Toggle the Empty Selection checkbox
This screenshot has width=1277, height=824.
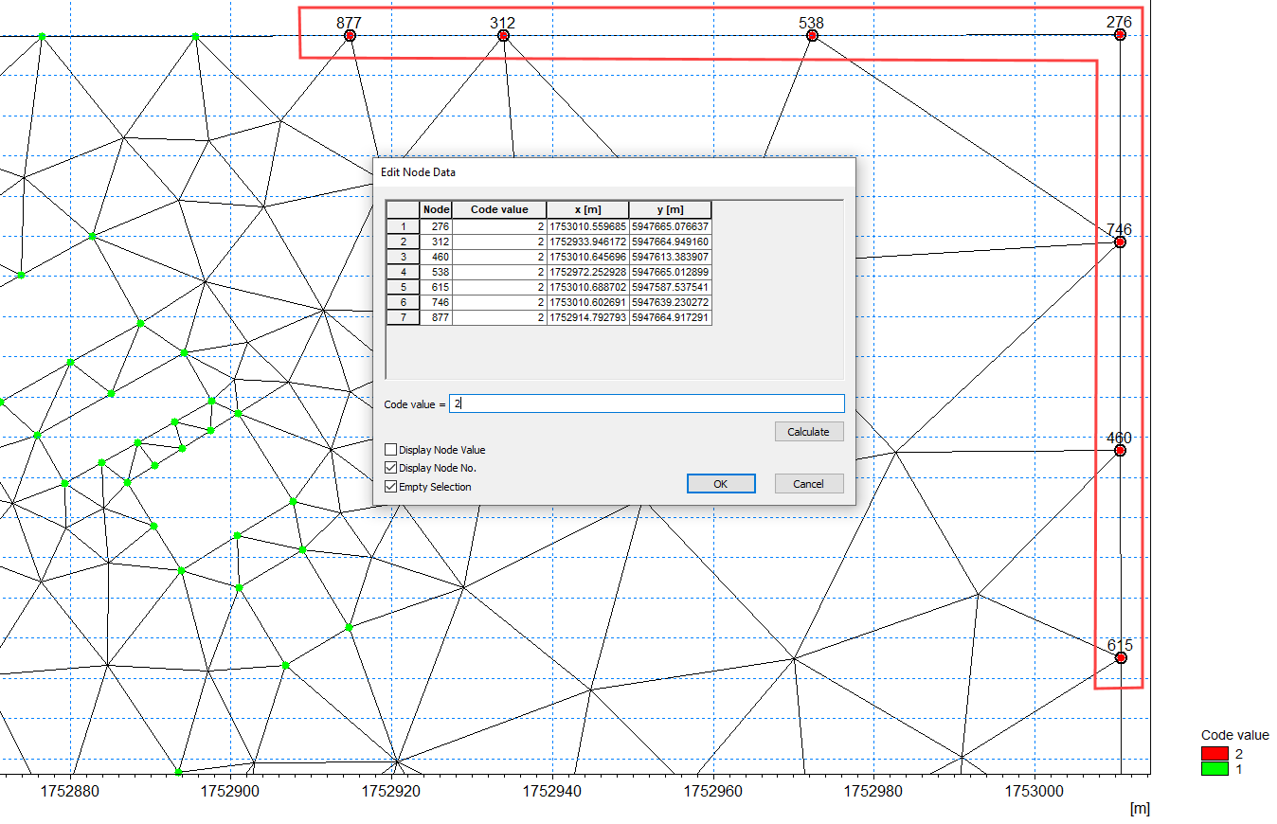click(x=391, y=487)
